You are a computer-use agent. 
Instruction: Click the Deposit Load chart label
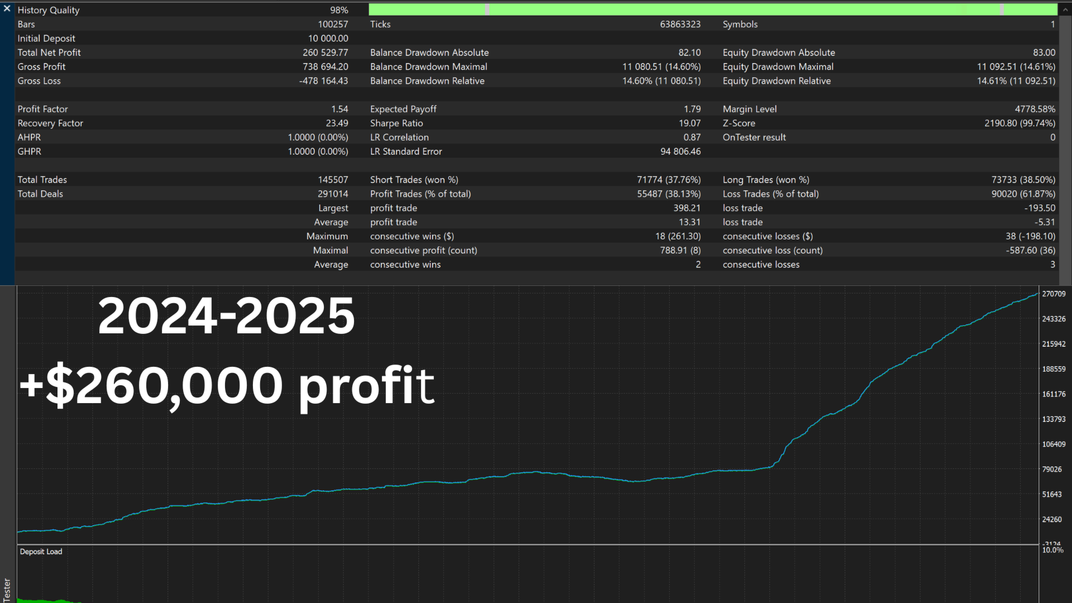click(x=41, y=552)
